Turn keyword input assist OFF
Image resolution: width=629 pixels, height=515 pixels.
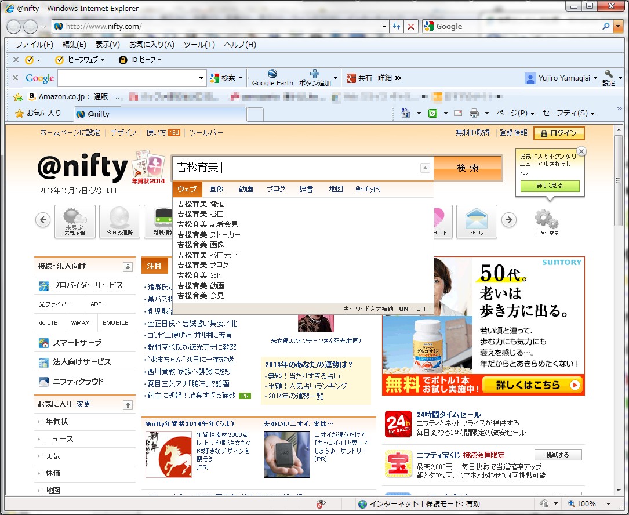pos(421,309)
